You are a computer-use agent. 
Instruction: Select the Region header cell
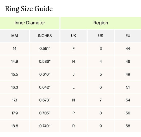(101, 23)
